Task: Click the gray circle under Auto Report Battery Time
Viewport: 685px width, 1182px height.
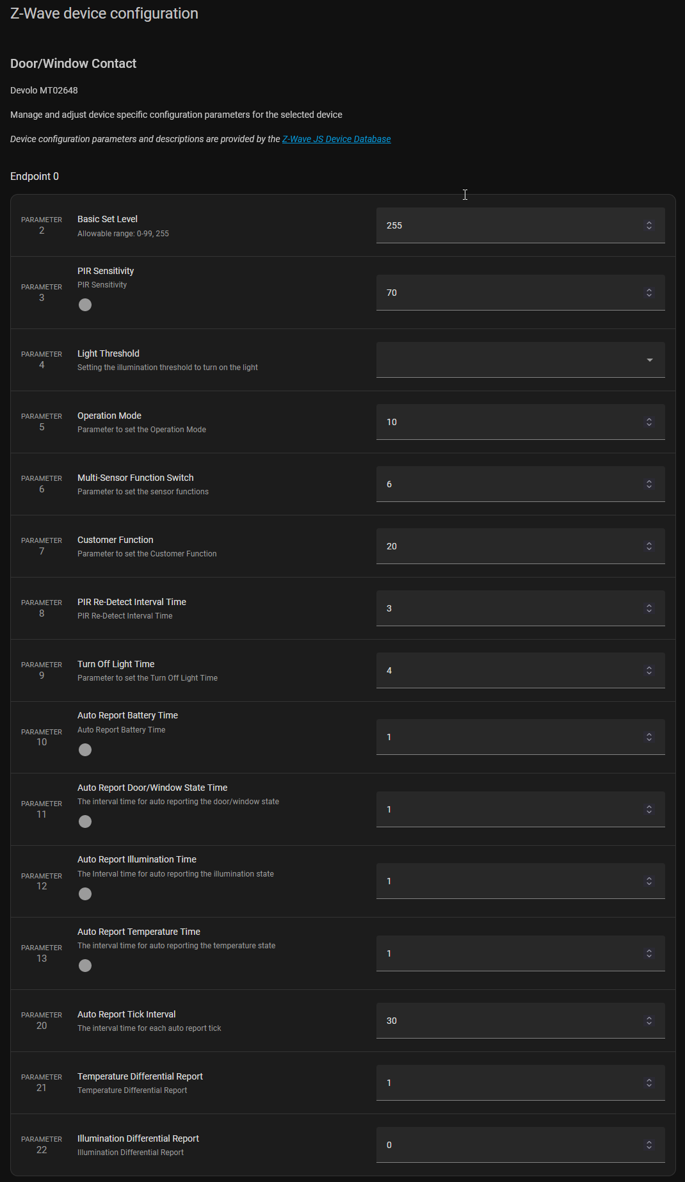Action: pos(85,750)
